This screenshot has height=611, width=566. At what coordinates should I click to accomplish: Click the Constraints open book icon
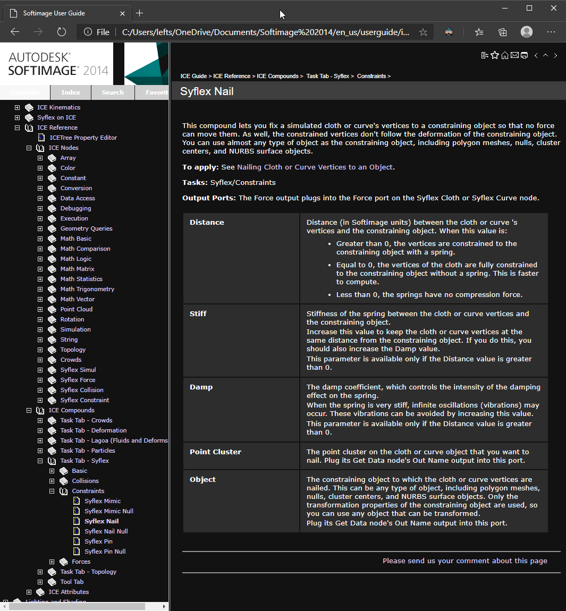[64, 491]
